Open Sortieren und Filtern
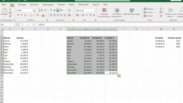Image resolution: width=183 pixels, height=103 pixels. 171,13
